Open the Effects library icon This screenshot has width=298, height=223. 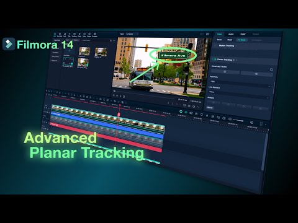click(x=79, y=35)
